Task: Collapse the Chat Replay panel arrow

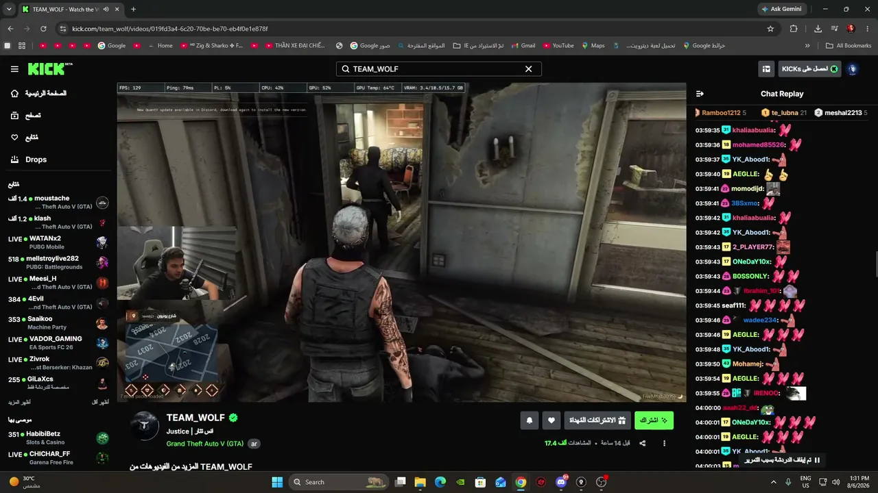Action: (700, 94)
